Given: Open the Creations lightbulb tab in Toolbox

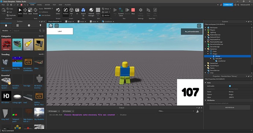Looking at the screenshot, I should (40, 25).
